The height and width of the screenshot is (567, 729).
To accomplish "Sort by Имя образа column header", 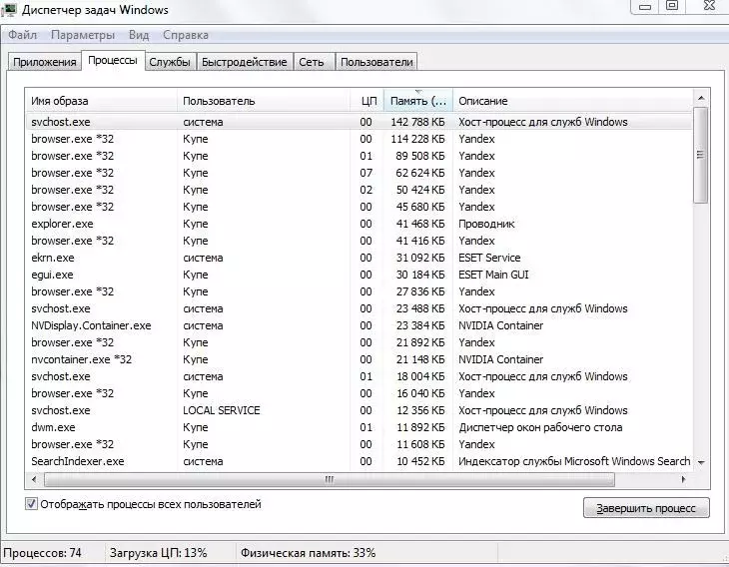I will tap(101, 101).
